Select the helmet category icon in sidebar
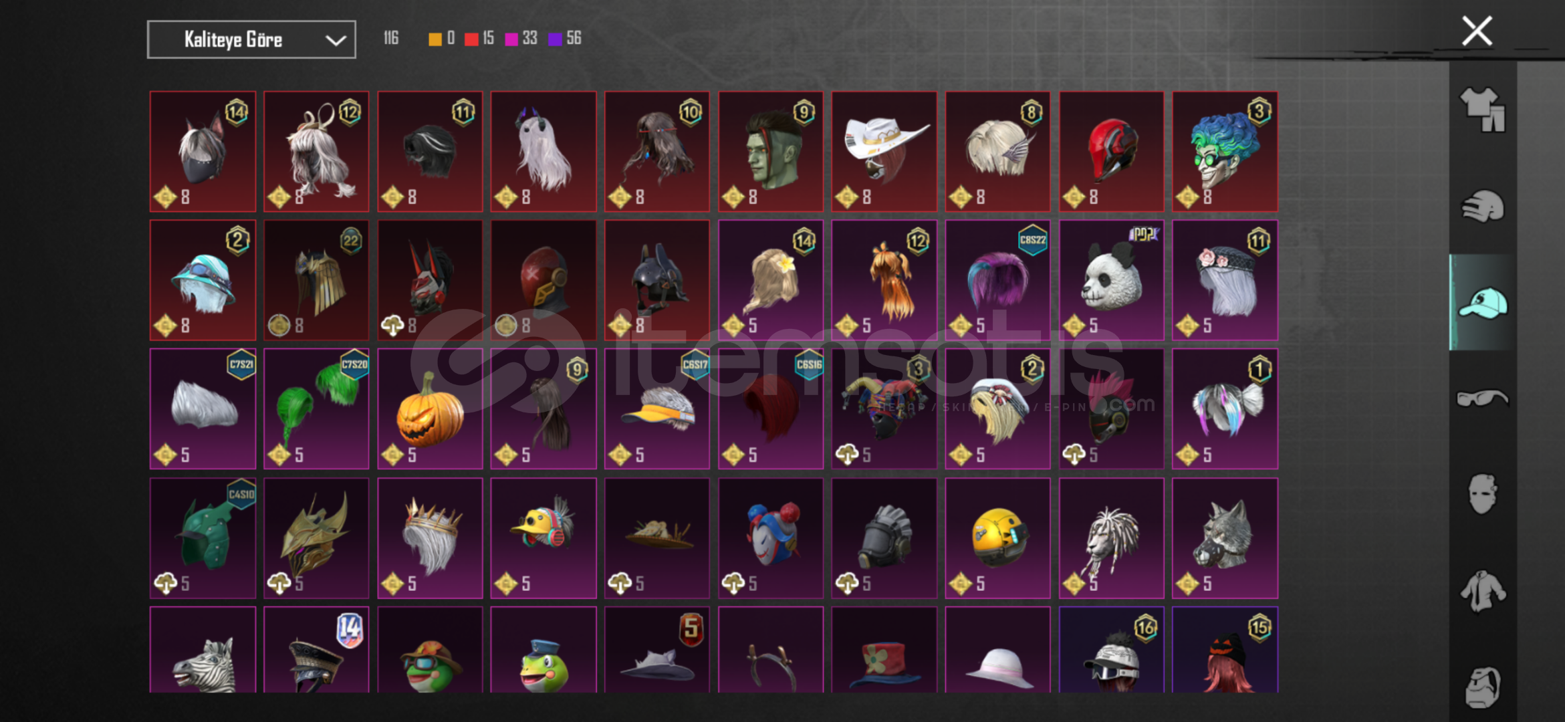This screenshot has width=1565, height=722. point(1482,206)
